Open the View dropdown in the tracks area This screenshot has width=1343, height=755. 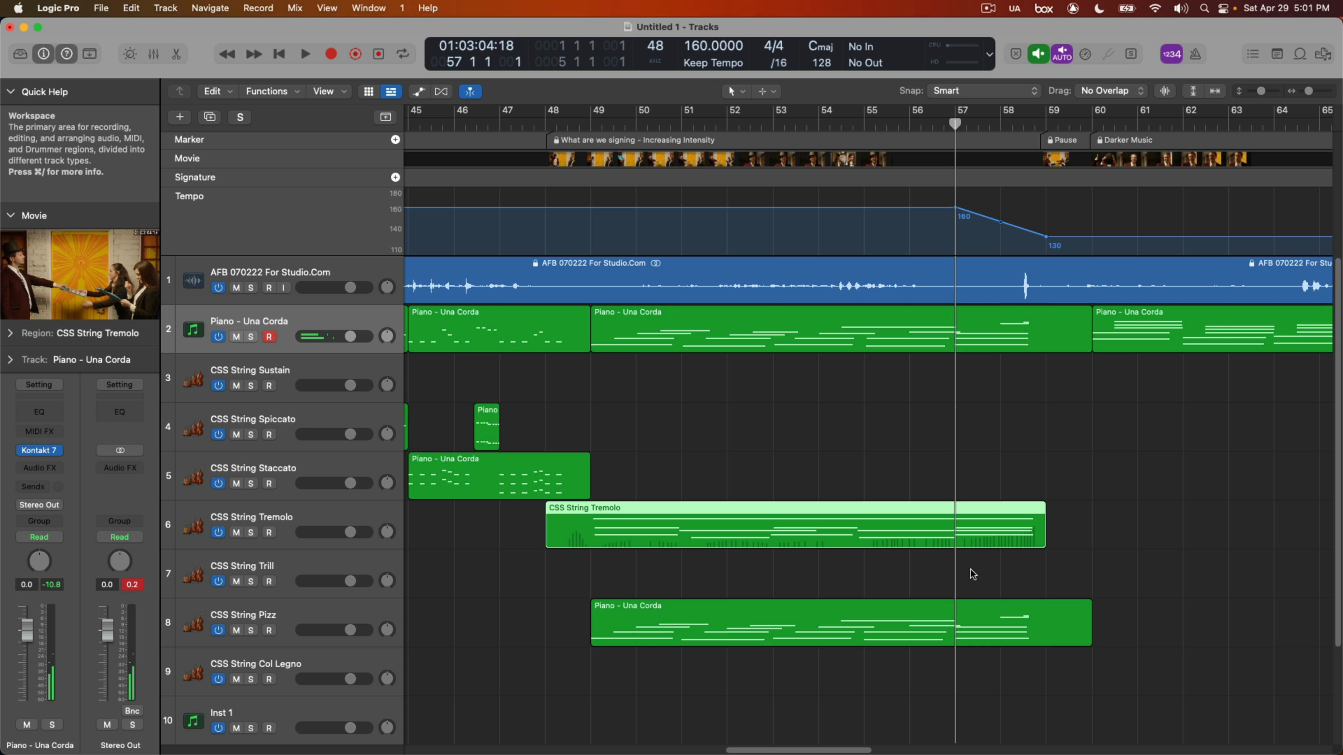point(329,91)
